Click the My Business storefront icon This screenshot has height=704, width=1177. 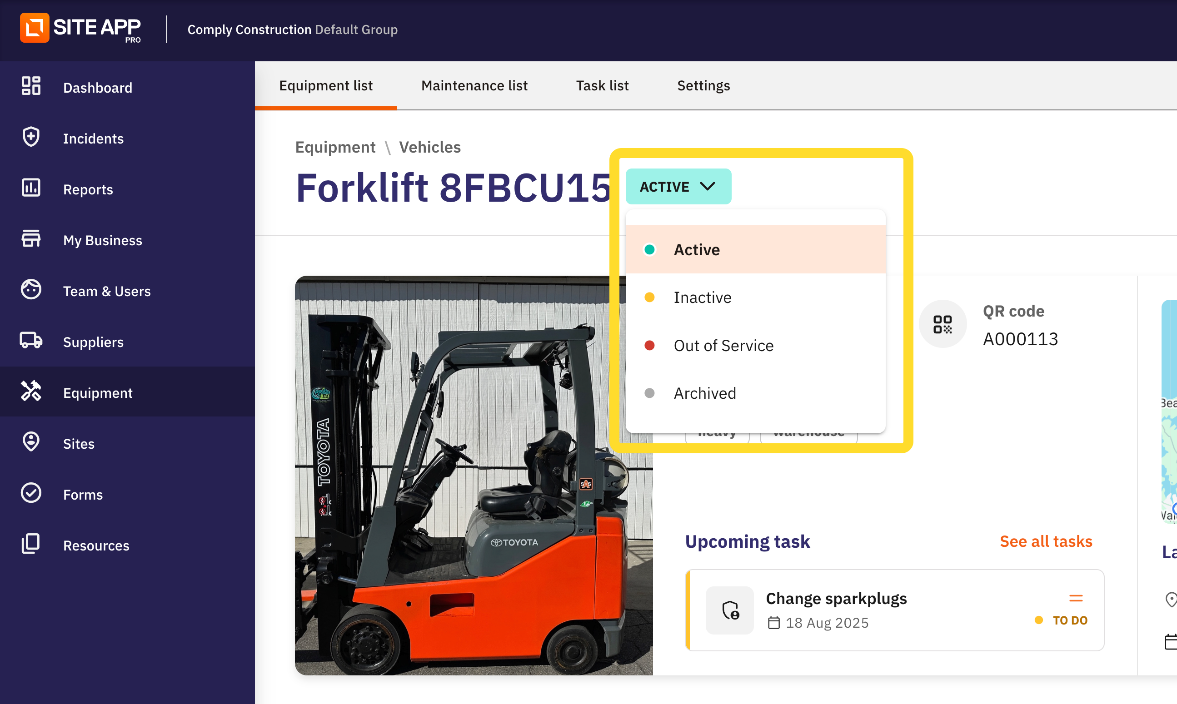click(x=31, y=238)
